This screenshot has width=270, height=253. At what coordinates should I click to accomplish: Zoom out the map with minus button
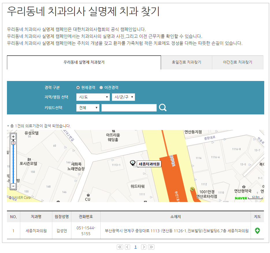[x=13, y=186]
